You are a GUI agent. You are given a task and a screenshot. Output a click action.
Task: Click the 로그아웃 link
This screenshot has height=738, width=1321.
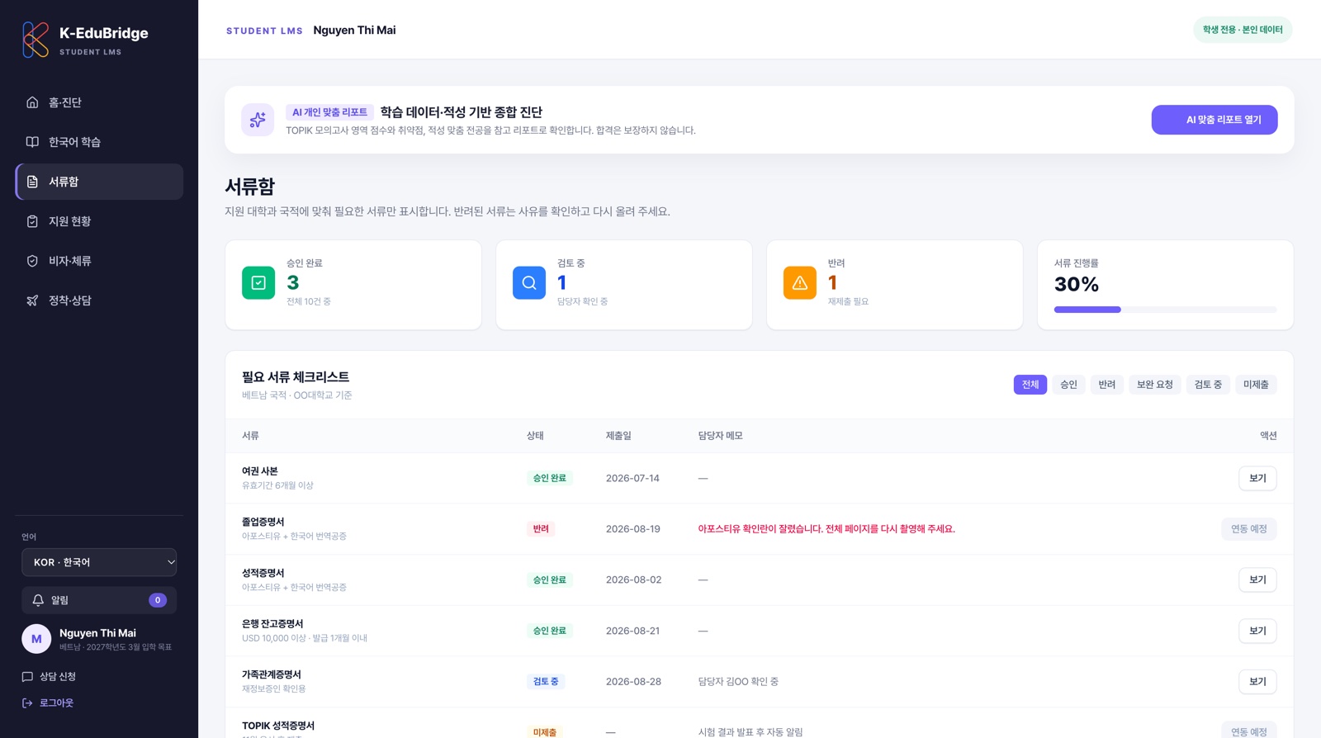click(x=47, y=703)
